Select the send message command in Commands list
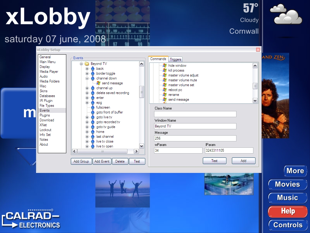310x233 pixels. pos(179,100)
